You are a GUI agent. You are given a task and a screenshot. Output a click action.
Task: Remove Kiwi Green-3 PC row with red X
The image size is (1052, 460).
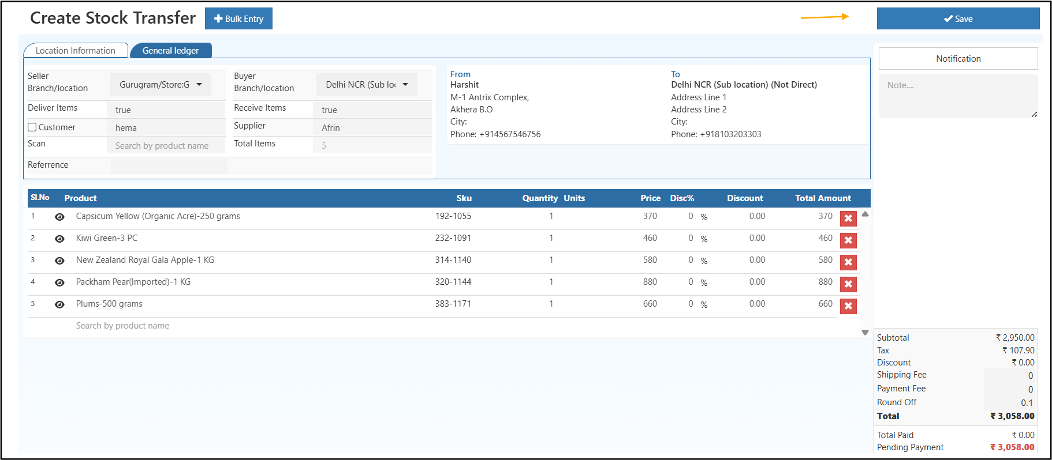(848, 240)
